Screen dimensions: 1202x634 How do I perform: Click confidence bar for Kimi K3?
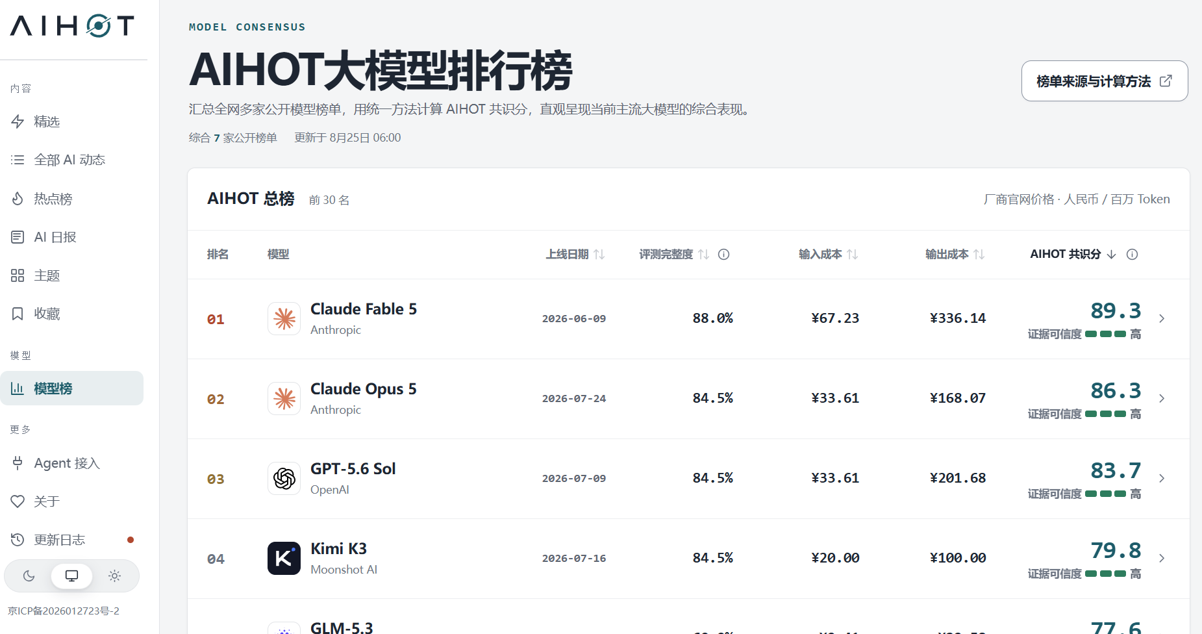point(1105,574)
